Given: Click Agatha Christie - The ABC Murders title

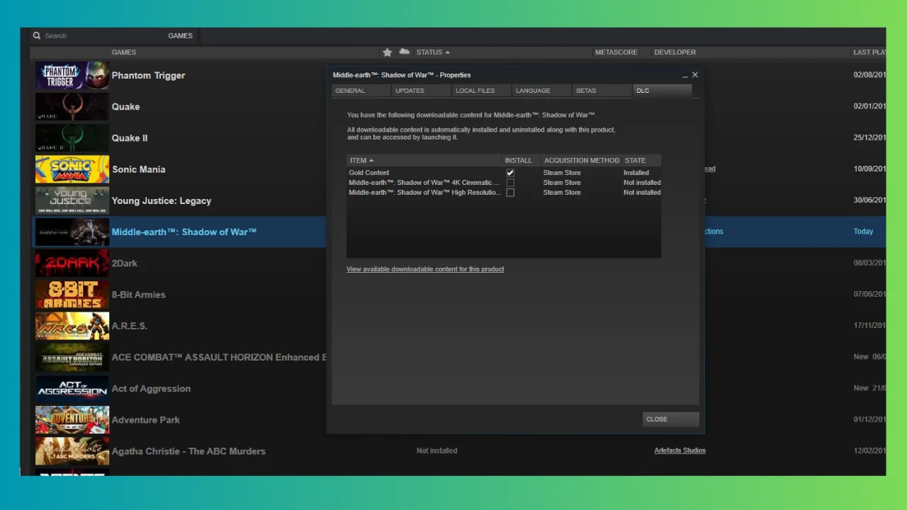Looking at the screenshot, I should pyautogui.click(x=188, y=451).
